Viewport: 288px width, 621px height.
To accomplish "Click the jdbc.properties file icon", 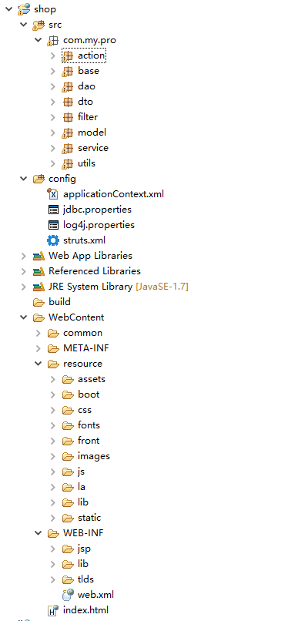I will tap(53, 210).
